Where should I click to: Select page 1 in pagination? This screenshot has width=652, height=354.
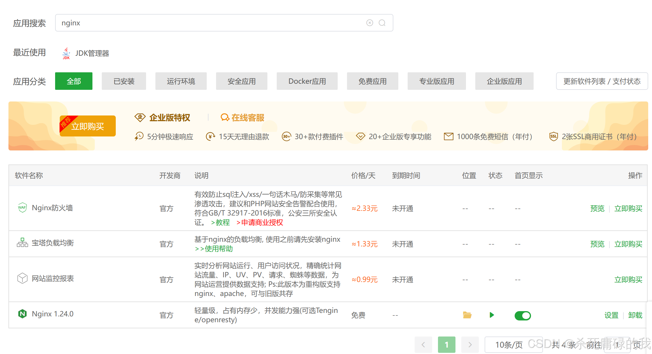click(x=446, y=345)
